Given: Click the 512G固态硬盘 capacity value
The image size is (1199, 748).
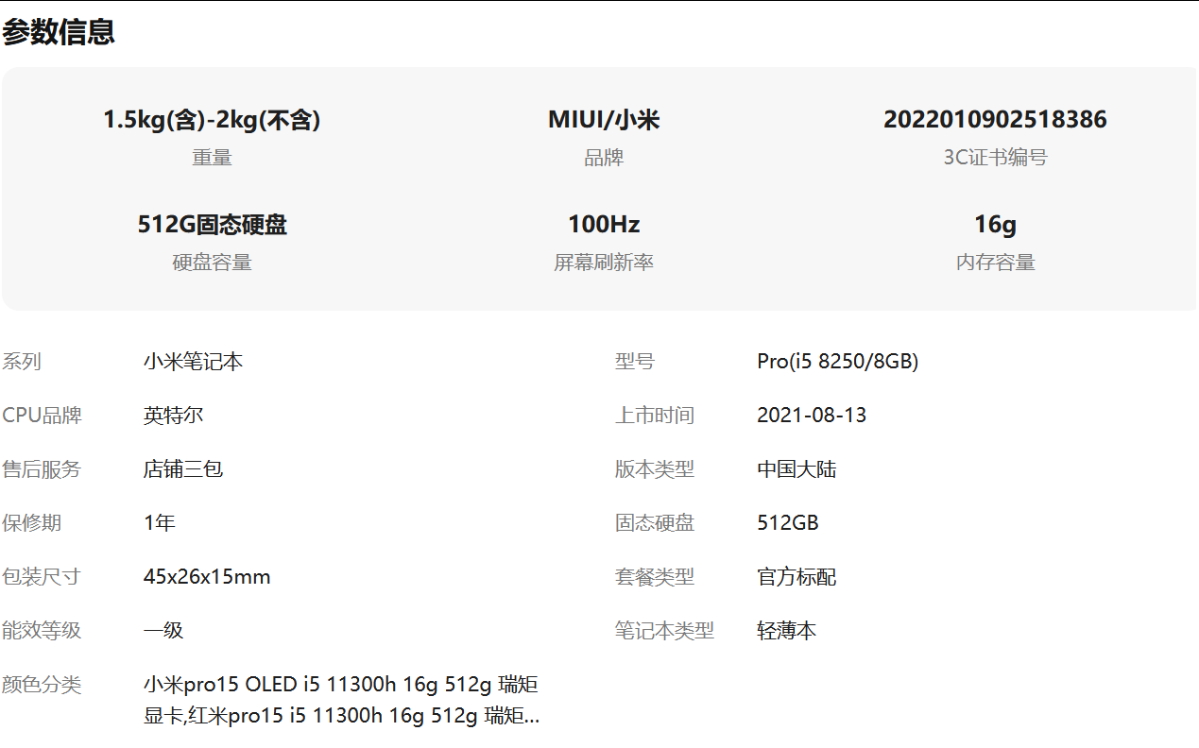Looking at the screenshot, I should pyautogui.click(x=212, y=225).
